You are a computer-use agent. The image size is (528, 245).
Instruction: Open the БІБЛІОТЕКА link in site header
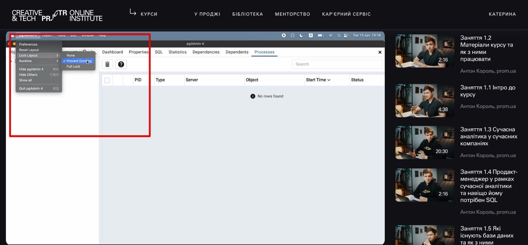click(247, 14)
